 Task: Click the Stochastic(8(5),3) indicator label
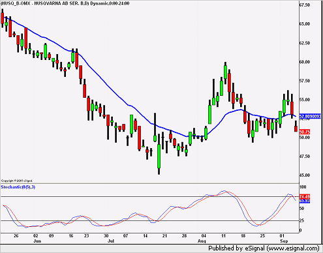click(x=18, y=187)
